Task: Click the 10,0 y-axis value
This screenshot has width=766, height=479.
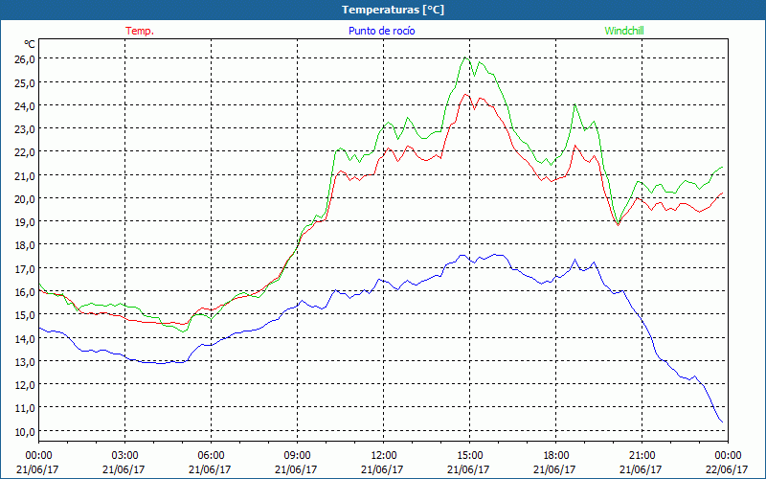Action: [x=26, y=432]
